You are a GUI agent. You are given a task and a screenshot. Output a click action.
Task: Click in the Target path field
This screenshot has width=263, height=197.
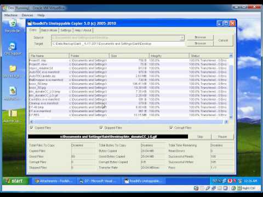(x=118, y=44)
